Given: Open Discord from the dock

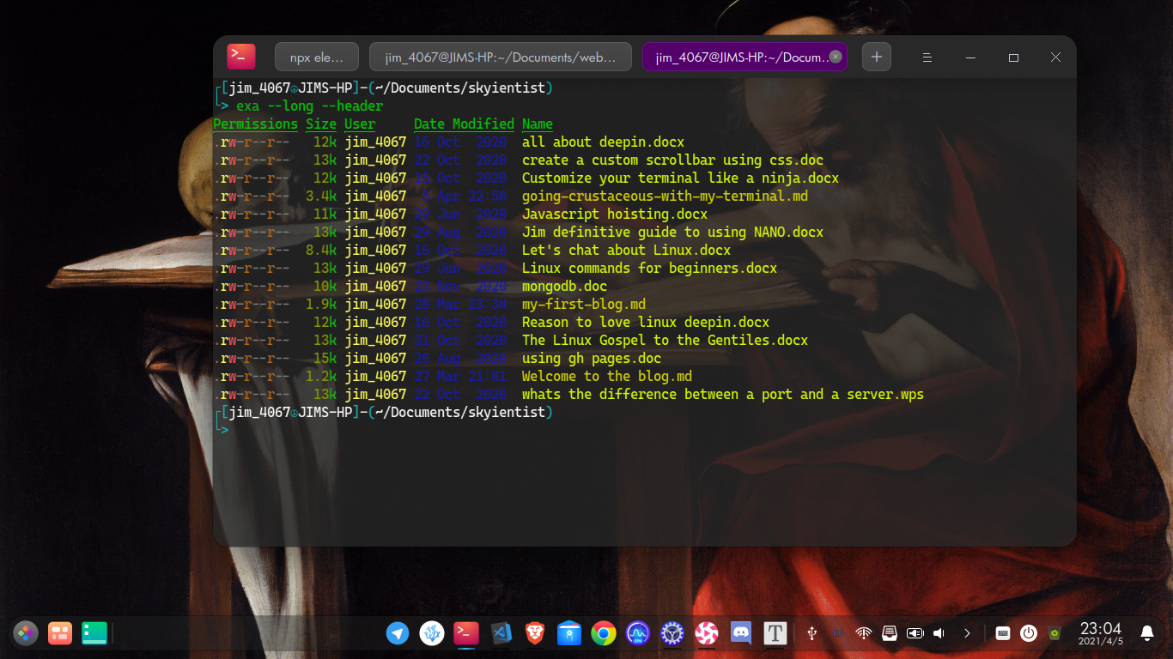Looking at the screenshot, I should click(740, 633).
